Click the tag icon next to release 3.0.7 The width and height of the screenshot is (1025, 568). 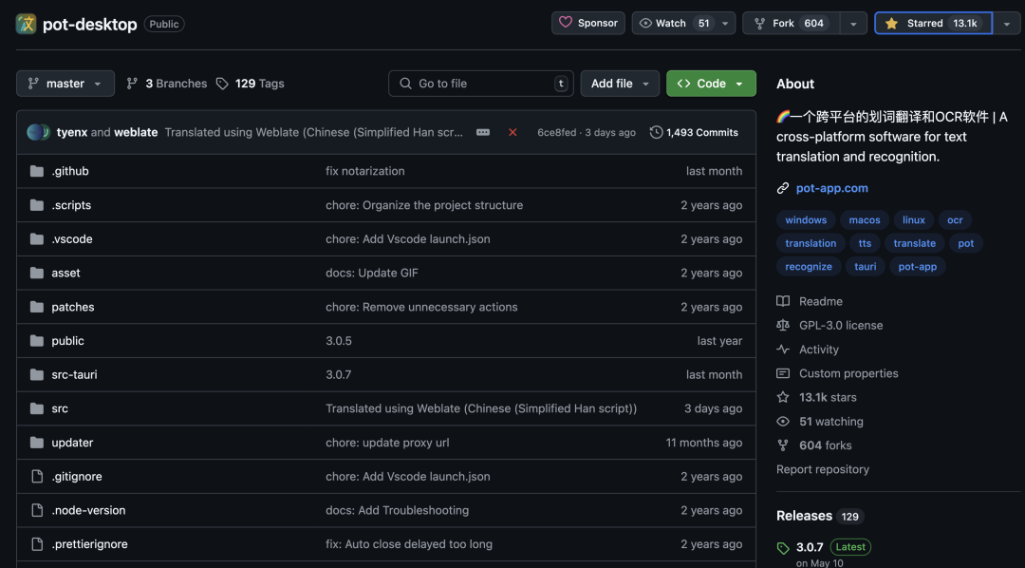(x=784, y=547)
